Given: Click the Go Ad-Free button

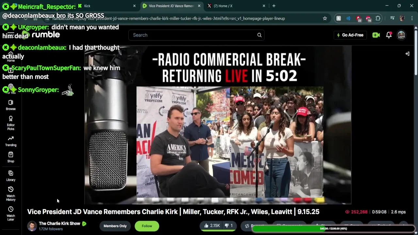Looking at the screenshot, I should click(x=350, y=35).
